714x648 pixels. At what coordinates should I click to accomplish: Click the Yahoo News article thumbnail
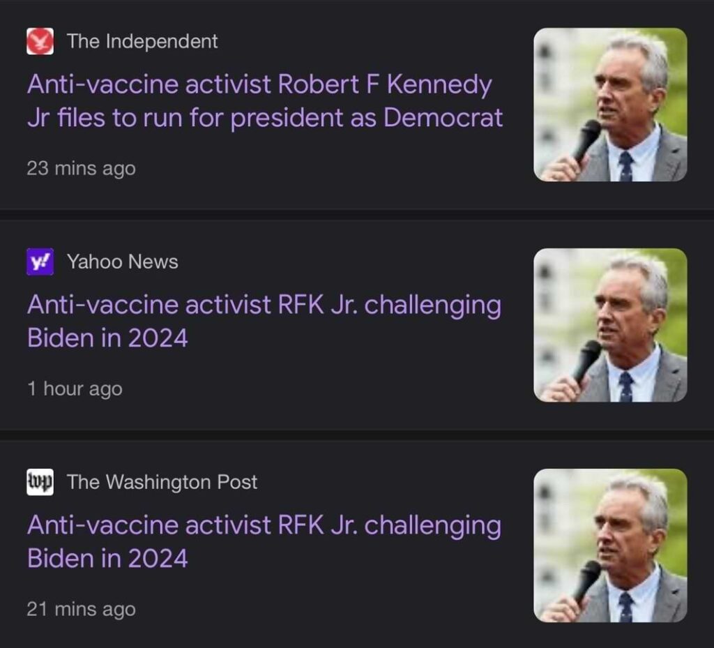pos(611,326)
